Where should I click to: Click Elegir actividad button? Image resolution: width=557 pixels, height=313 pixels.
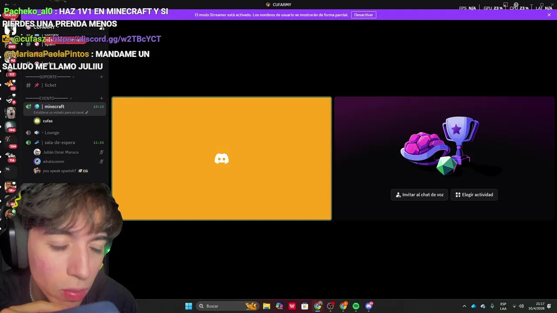(474, 195)
